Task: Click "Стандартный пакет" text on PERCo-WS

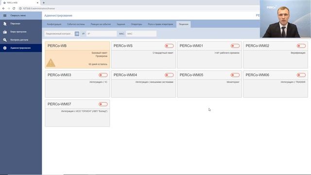Action: [163, 53]
